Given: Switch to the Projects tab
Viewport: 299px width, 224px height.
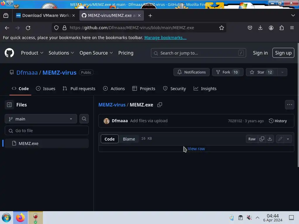Looking at the screenshot, I should [x=144, y=89].
